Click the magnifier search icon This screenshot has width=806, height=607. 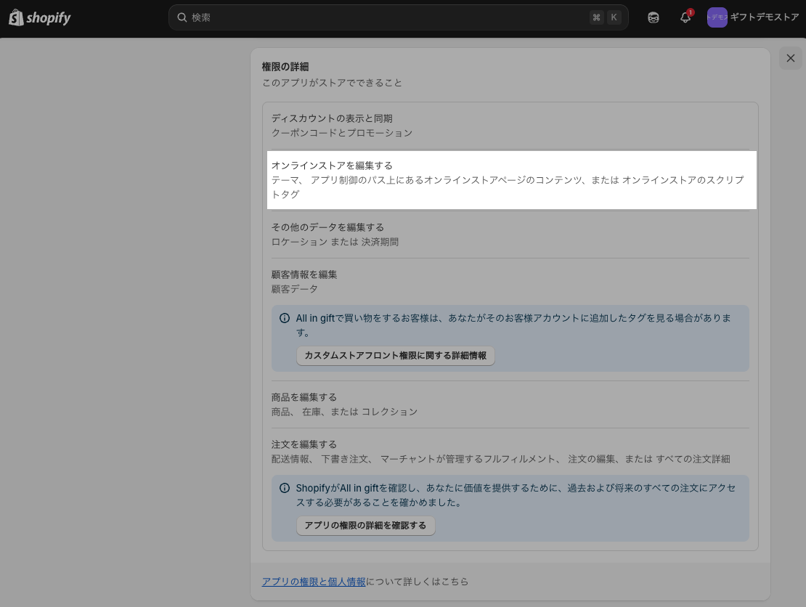(x=182, y=17)
